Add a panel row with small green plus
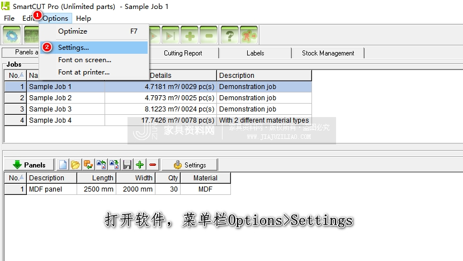Screen dimensions: 463x261 (x=140, y=165)
